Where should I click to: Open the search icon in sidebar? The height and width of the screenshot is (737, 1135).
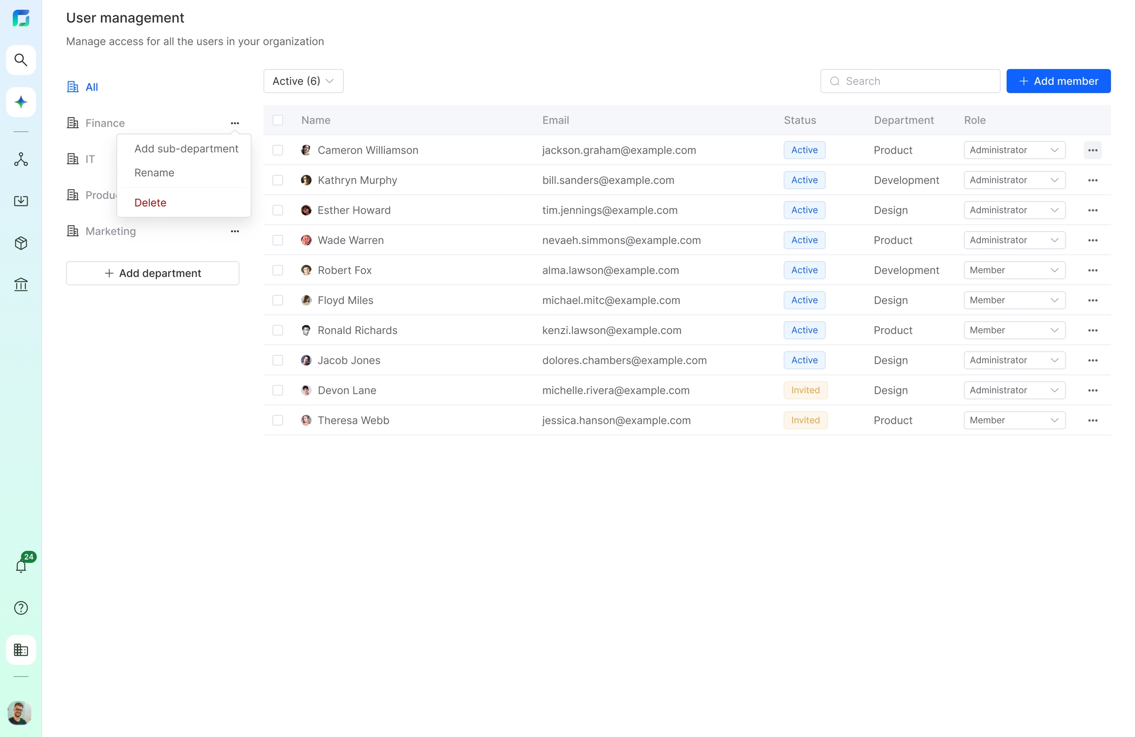click(x=21, y=60)
